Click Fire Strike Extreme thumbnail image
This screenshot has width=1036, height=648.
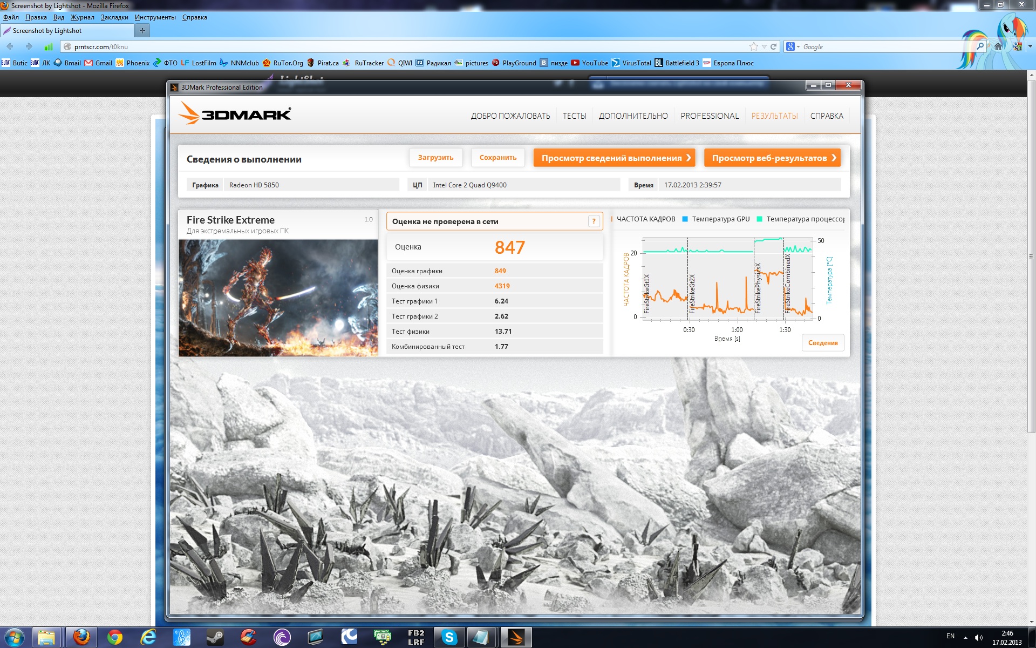click(278, 298)
